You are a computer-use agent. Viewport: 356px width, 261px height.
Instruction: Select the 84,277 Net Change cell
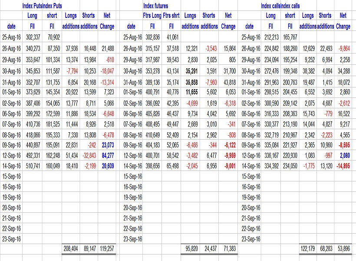coord(107,155)
